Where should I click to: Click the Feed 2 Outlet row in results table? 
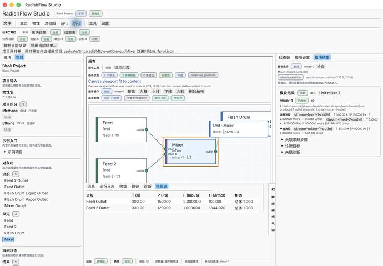pos(172,208)
